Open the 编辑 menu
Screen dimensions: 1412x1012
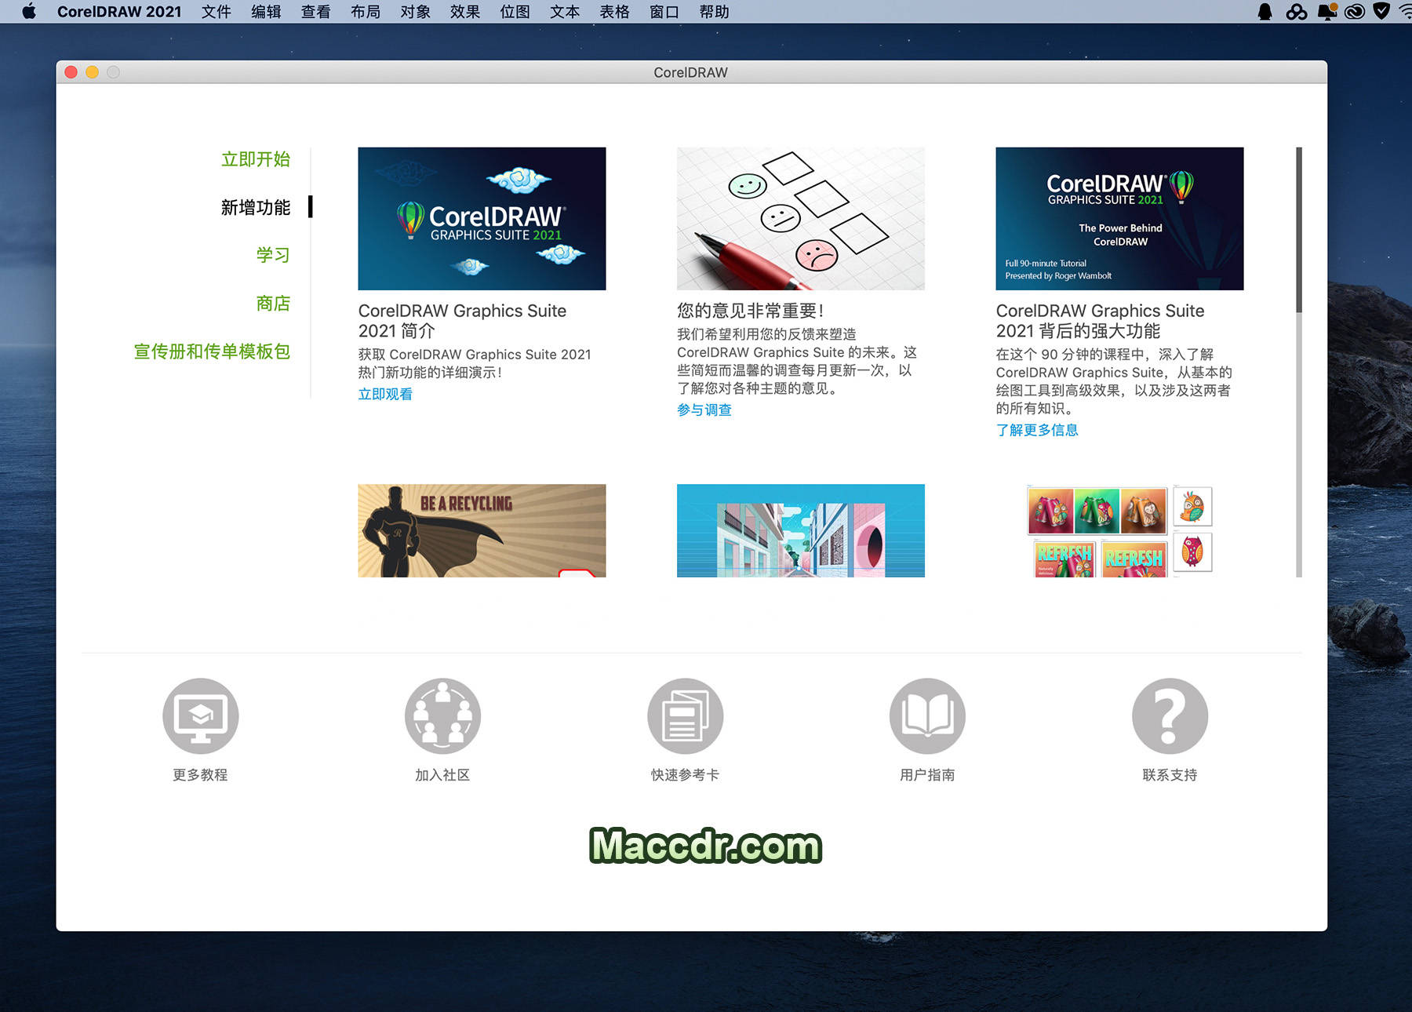pyautogui.click(x=266, y=11)
